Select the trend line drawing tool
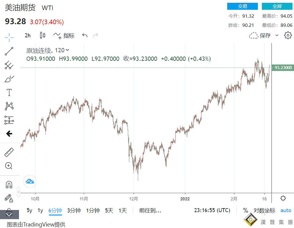 [x=9, y=51]
